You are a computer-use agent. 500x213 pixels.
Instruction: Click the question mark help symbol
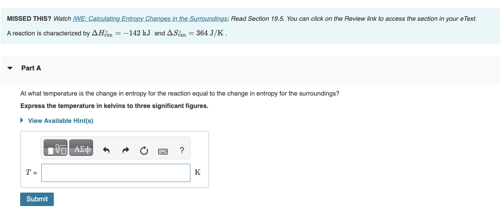(x=182, y=150)
